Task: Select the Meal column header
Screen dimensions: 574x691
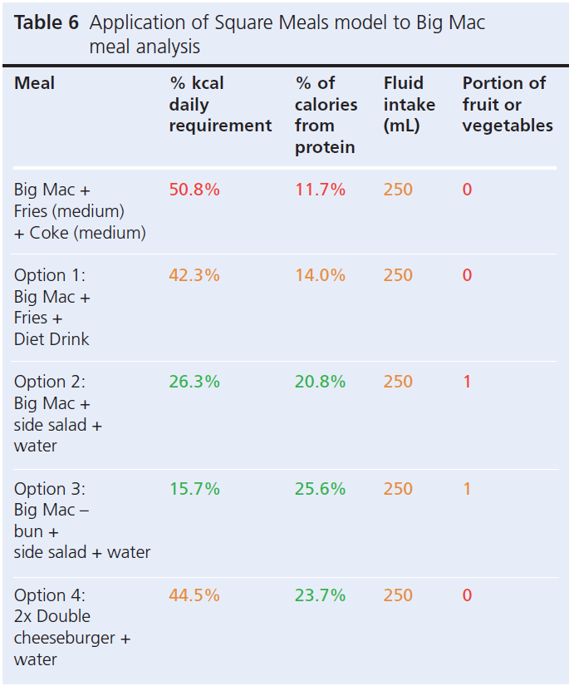Action: [x=35, y=83]
